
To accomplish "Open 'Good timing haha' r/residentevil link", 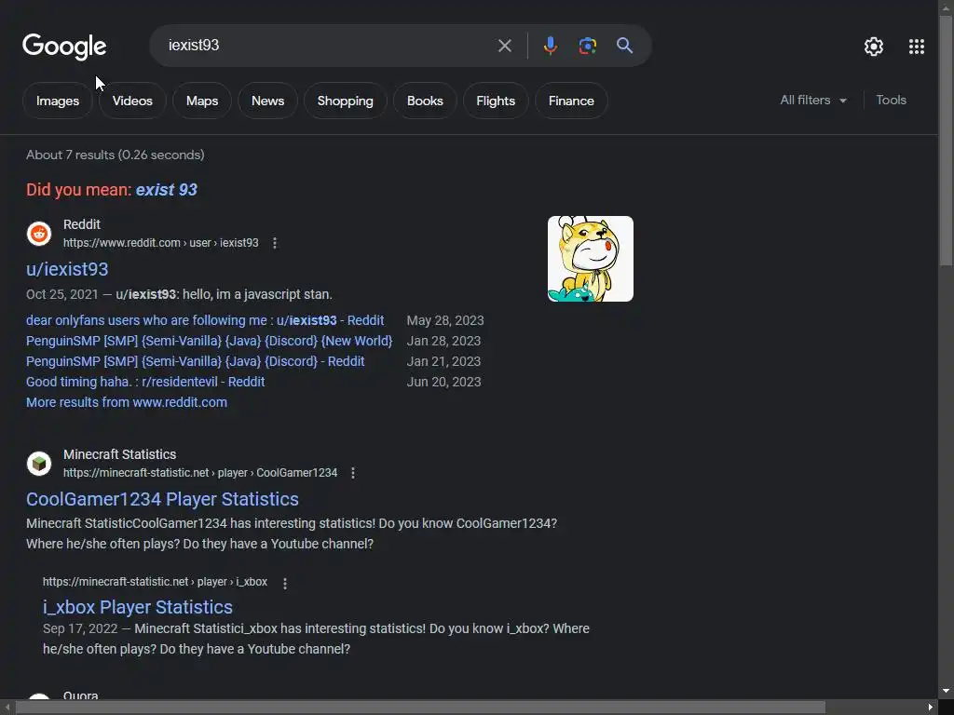I will pos(145,383).
